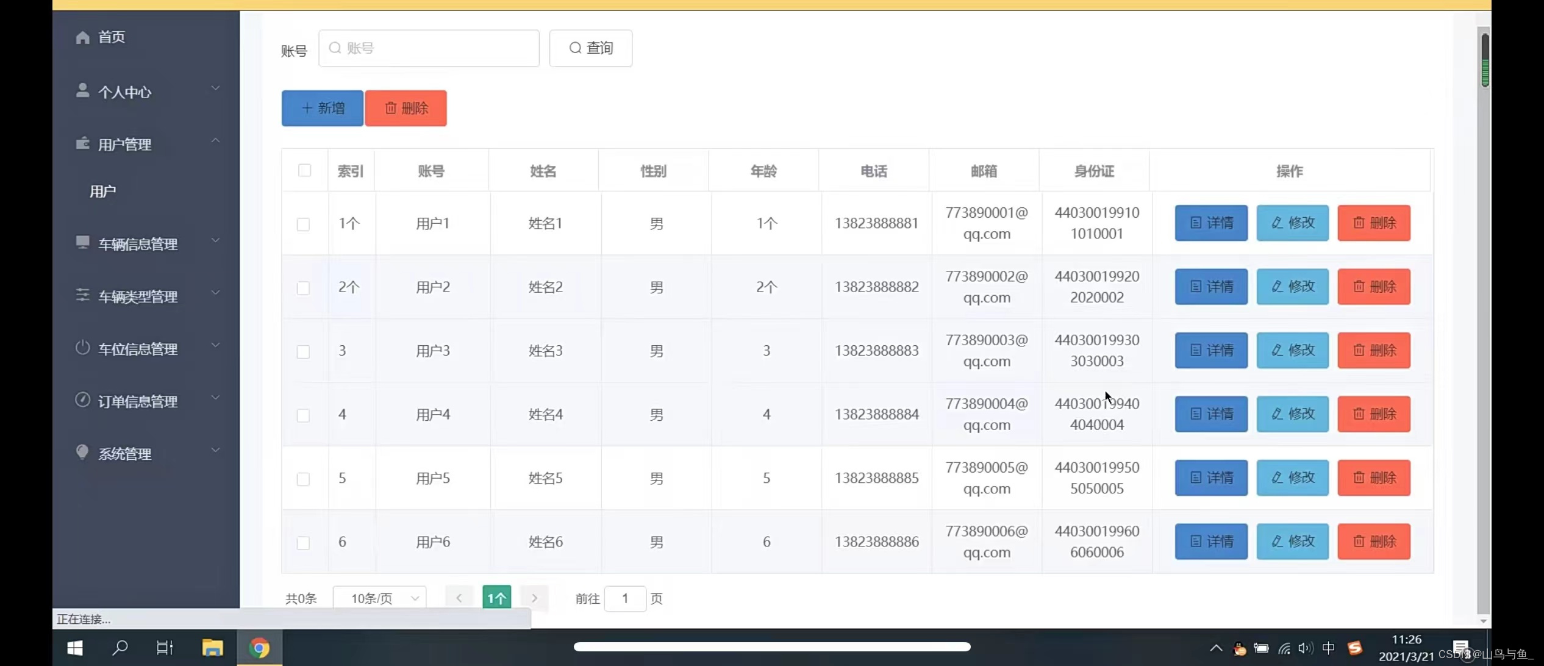Toggle the select-all checkbox in table header
The width and height of the screenshot is (1544, 666).
305,170
